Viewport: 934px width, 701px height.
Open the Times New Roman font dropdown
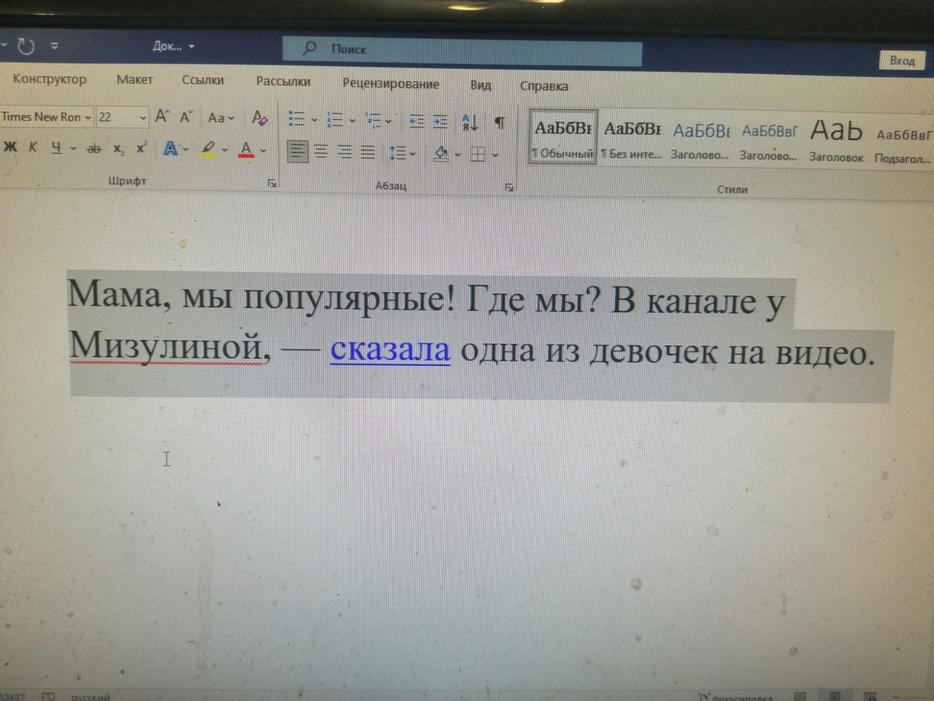point(43,117)
